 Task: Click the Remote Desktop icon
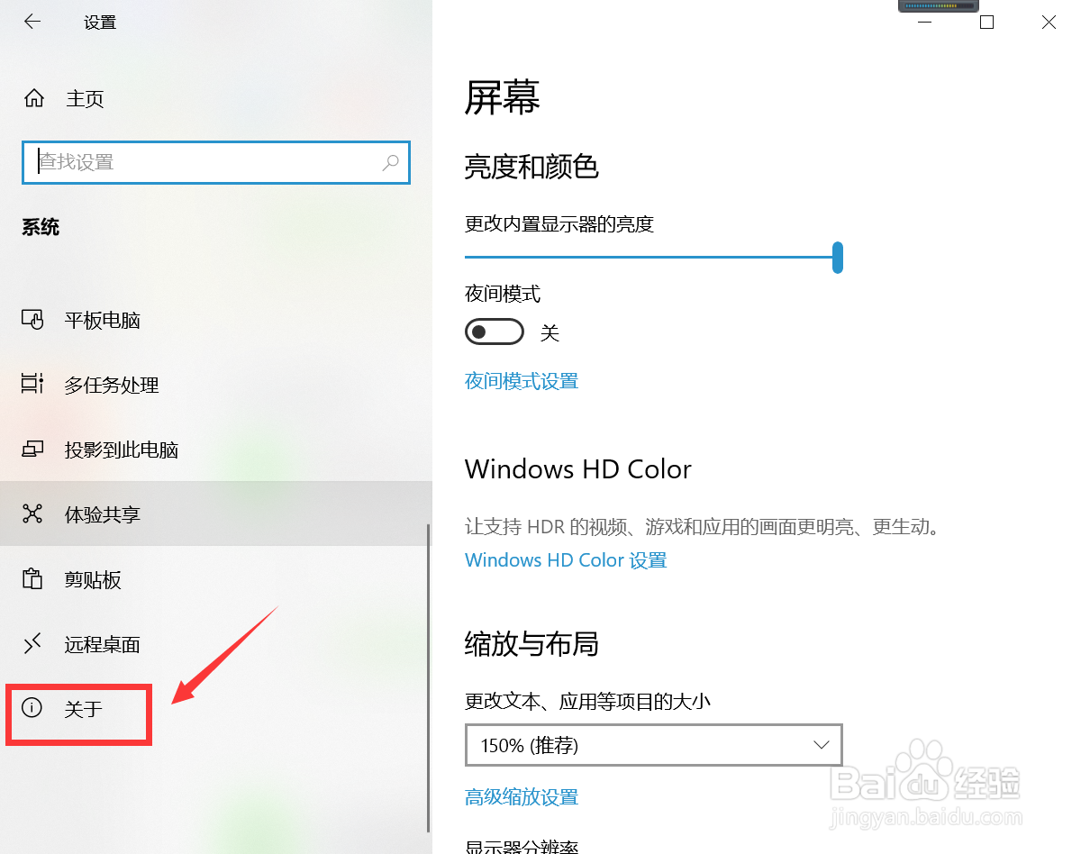pos(32,644)
